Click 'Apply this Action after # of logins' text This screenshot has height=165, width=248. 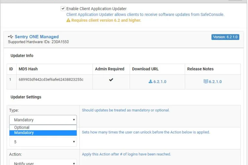126,154
